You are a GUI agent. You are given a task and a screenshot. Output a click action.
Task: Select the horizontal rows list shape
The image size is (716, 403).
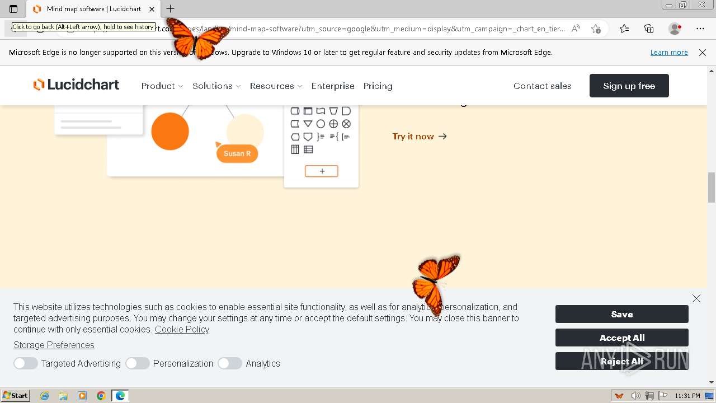point(308,149)
